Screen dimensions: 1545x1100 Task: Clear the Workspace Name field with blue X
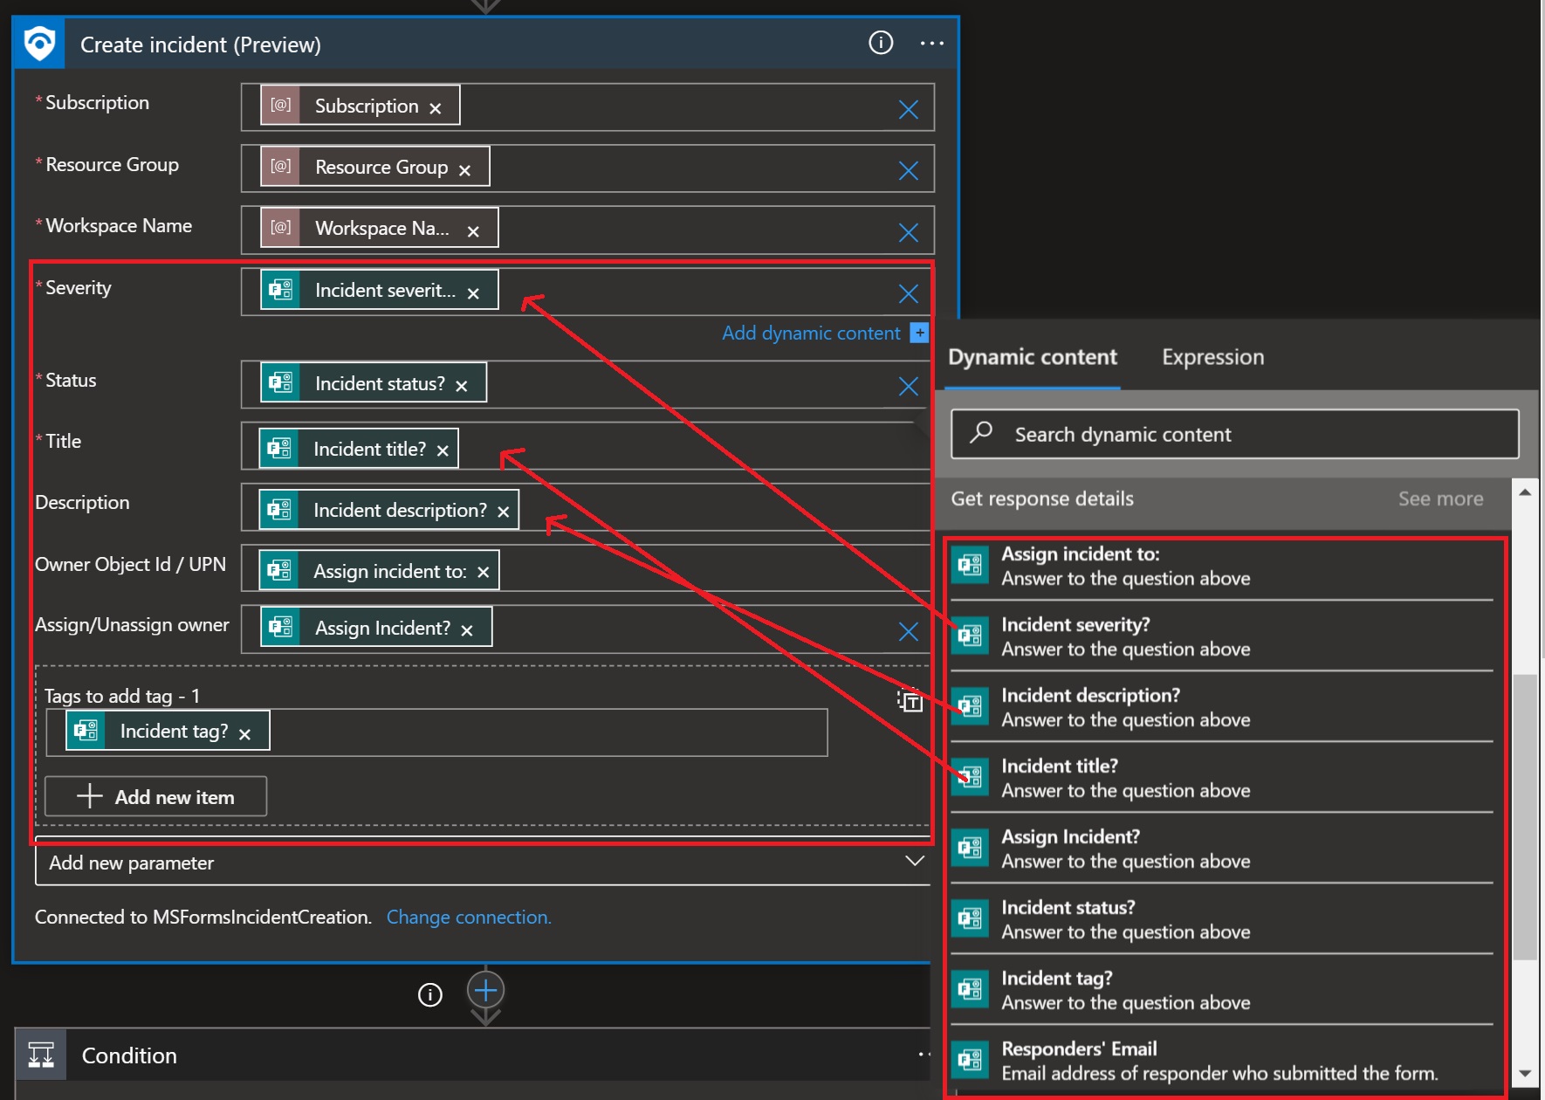click(908, 232)
